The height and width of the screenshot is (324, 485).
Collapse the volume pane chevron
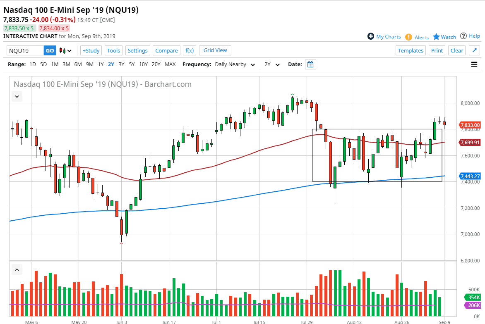click(17, 270)
